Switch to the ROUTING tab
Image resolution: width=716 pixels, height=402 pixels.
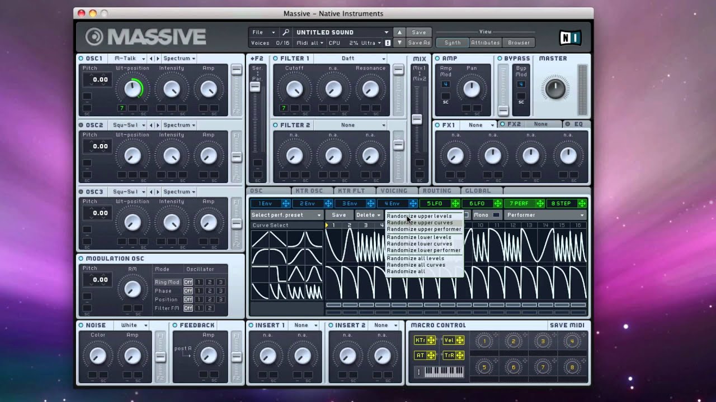436,191
